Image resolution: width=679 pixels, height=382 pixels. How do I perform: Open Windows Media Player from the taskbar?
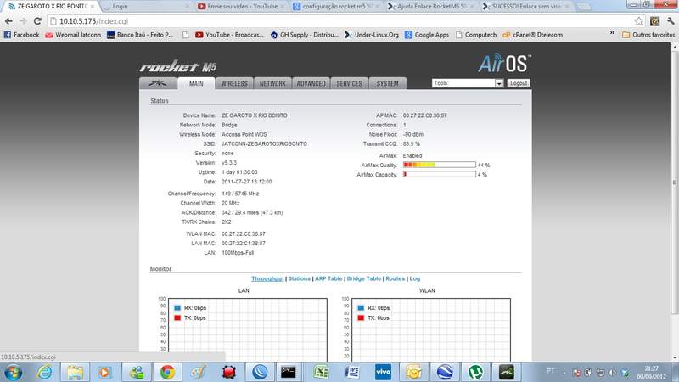(104, 373)
